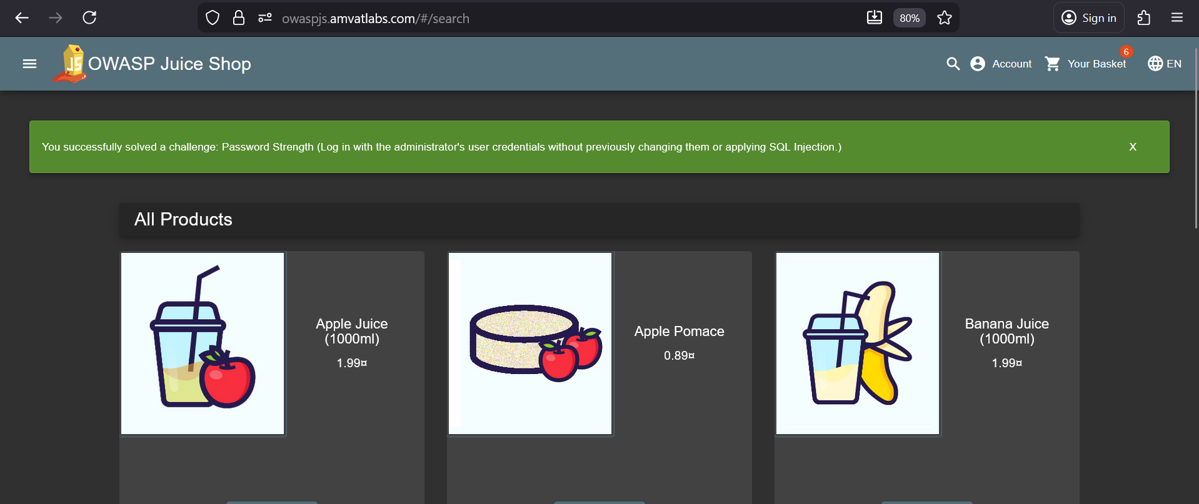Screen dimensions: 1199x504
Task: Open Your Basket shopping cart
Action: pos(1086,64)
